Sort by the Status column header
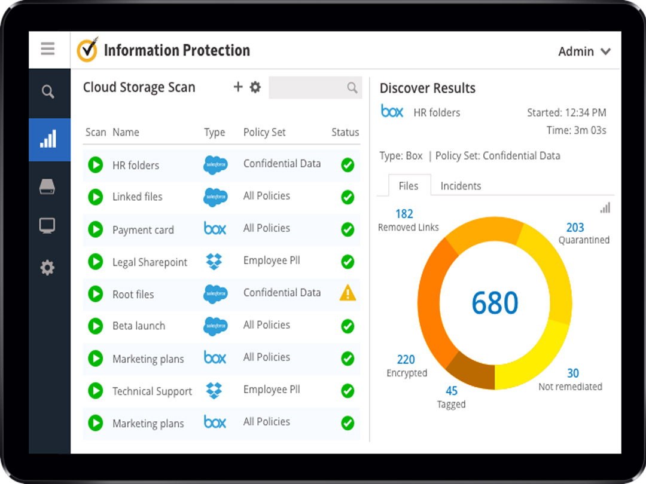 click(x=345, y=132)
